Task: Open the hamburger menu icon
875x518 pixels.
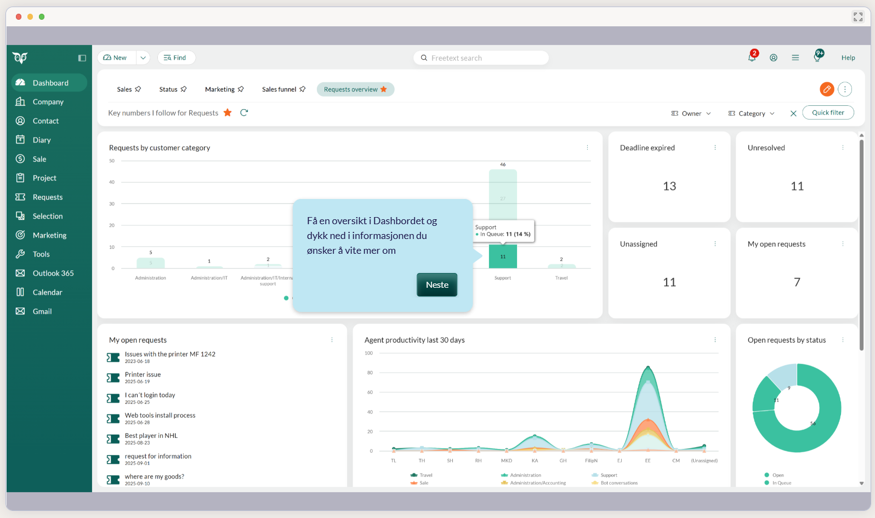Action: (796, 58)
